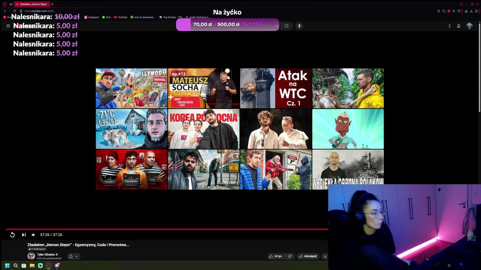This screenshot has width=481, height=270.
Task: Click the Opera pinboard pin icon
Action: click(x=439, y=11)
